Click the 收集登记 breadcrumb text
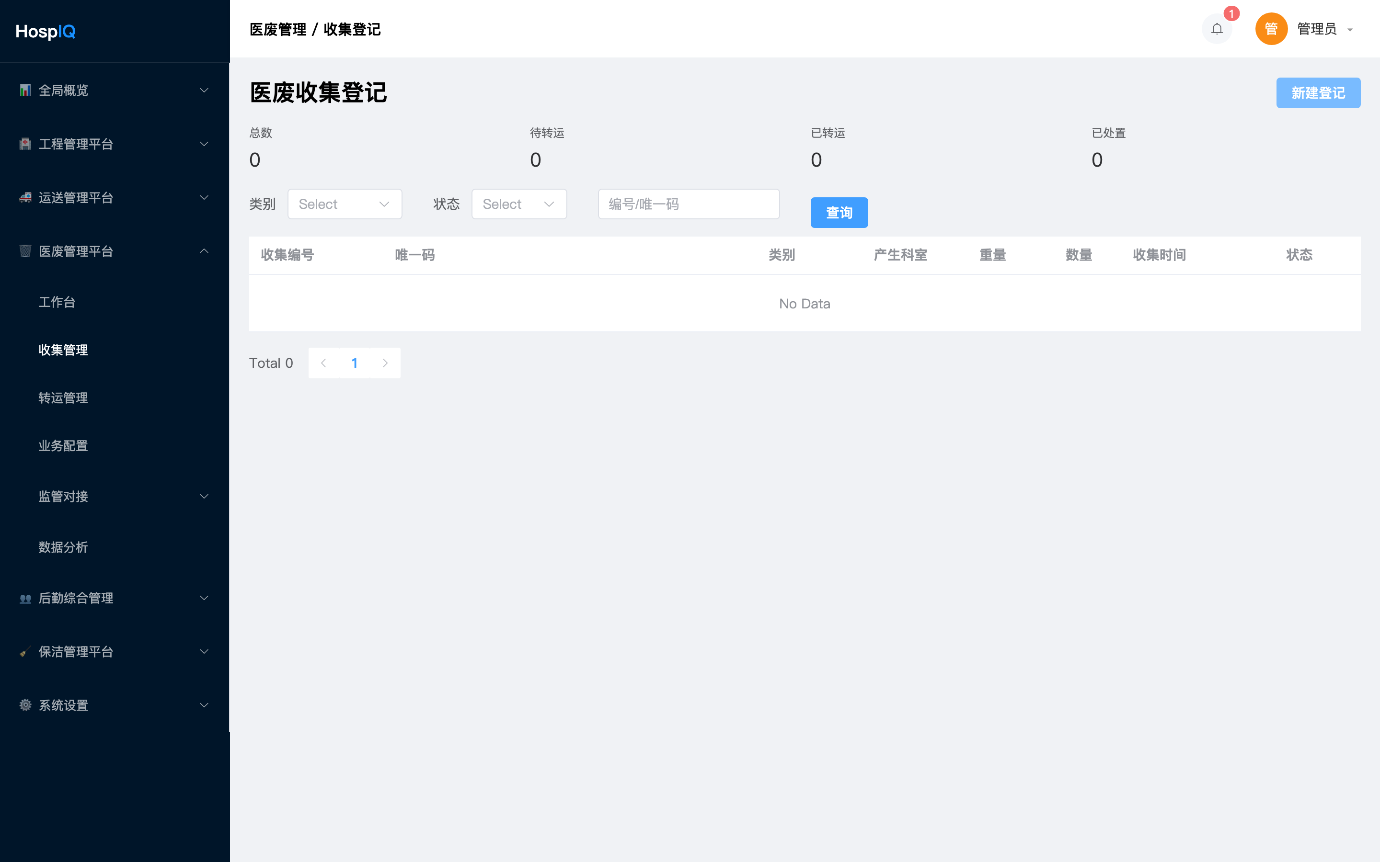 point(352,30)
